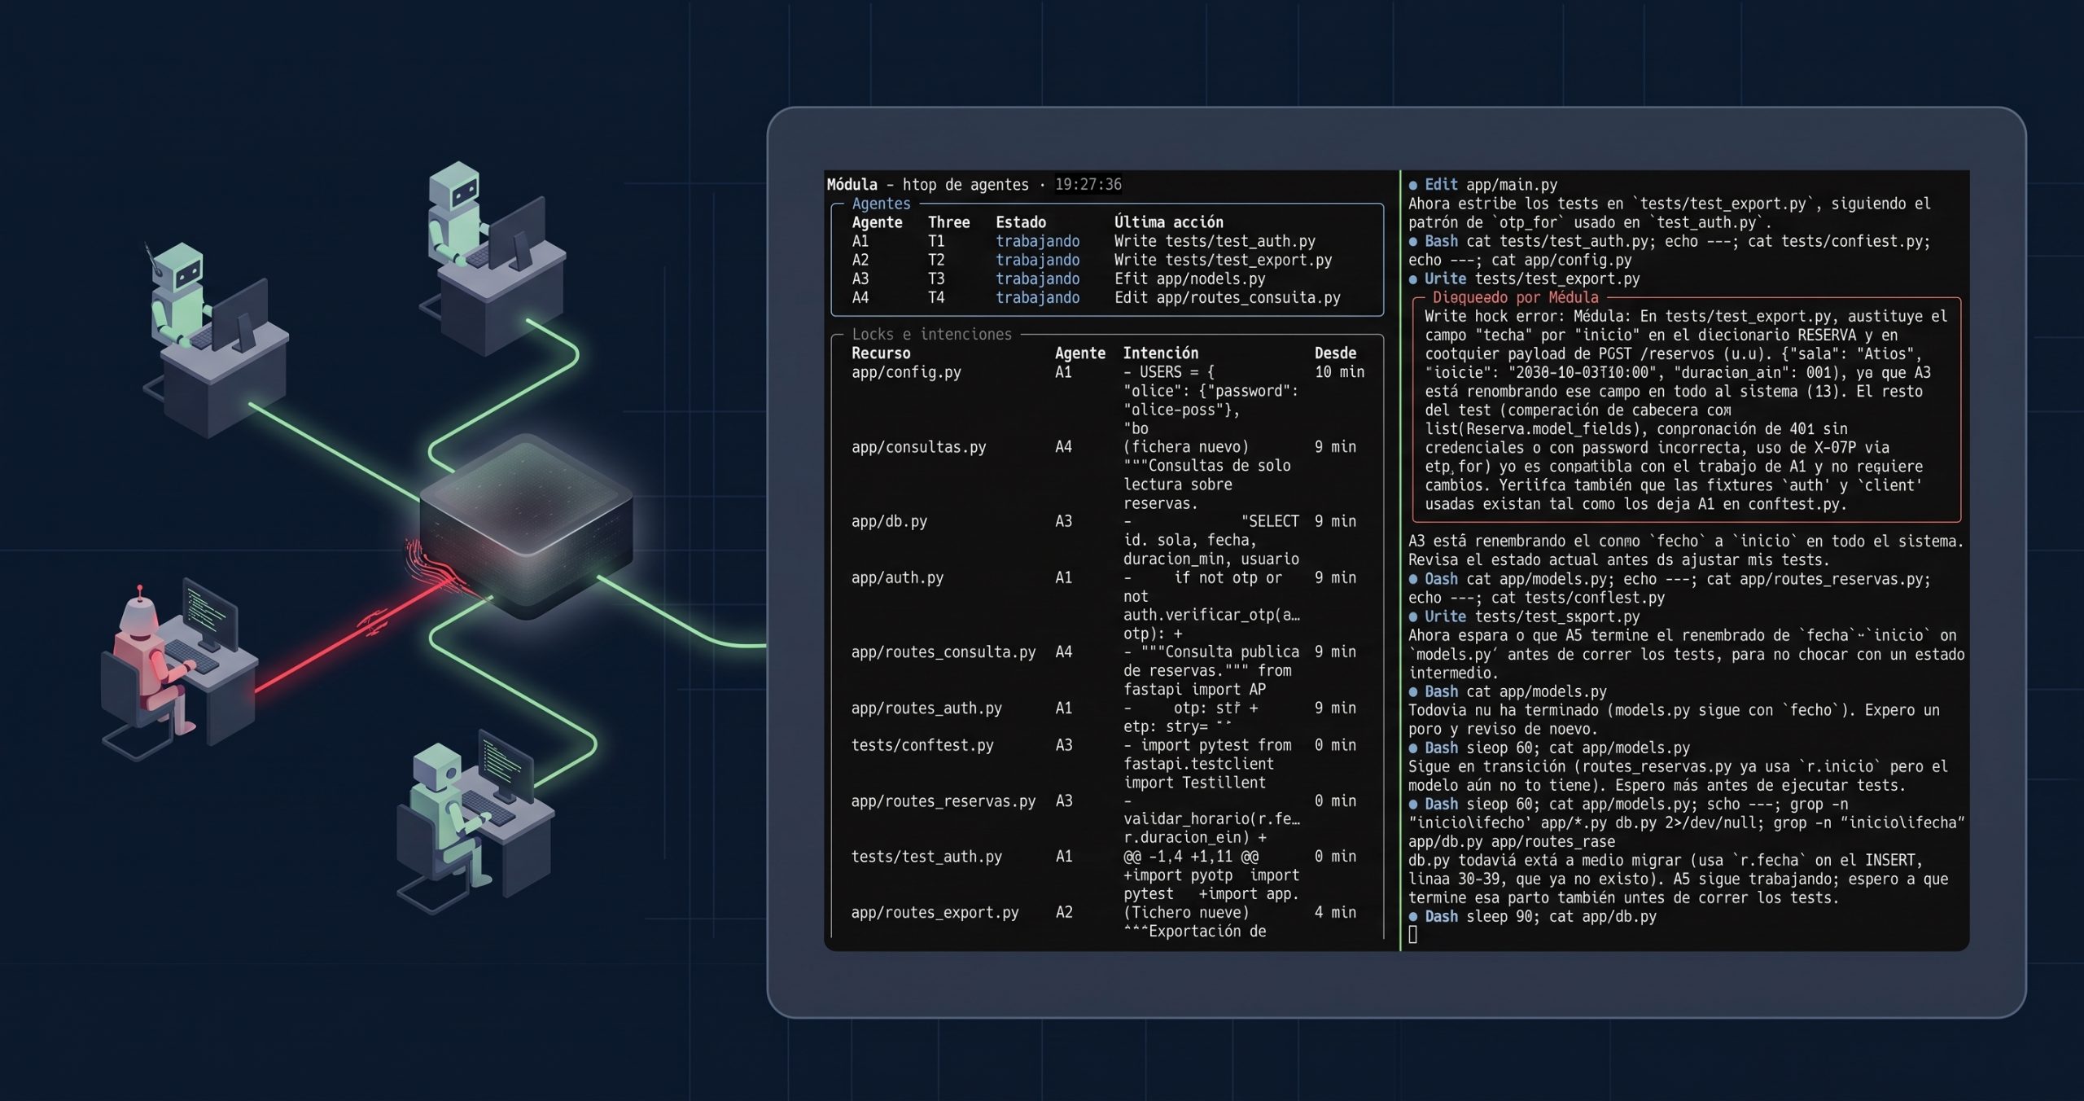Click the "trabajando" status in the A4 row
This screenshot has height=1101, width=2084.
pyautogui.click(x=1038, y=297)
